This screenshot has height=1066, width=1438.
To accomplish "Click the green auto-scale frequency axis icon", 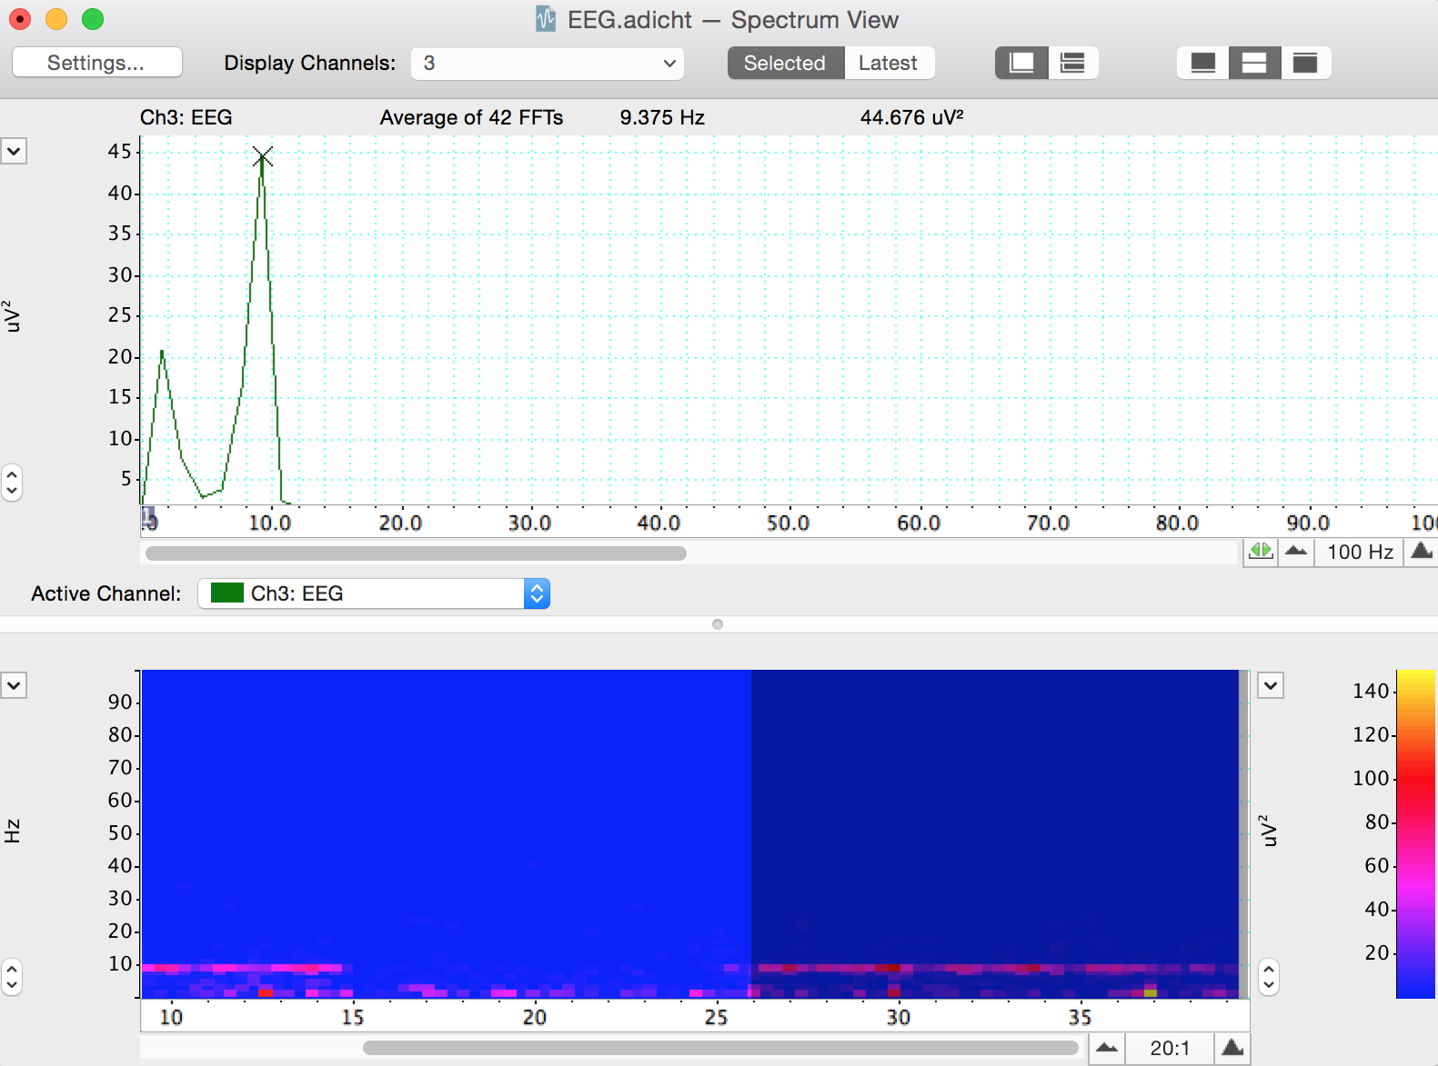I will point(1261,552).
